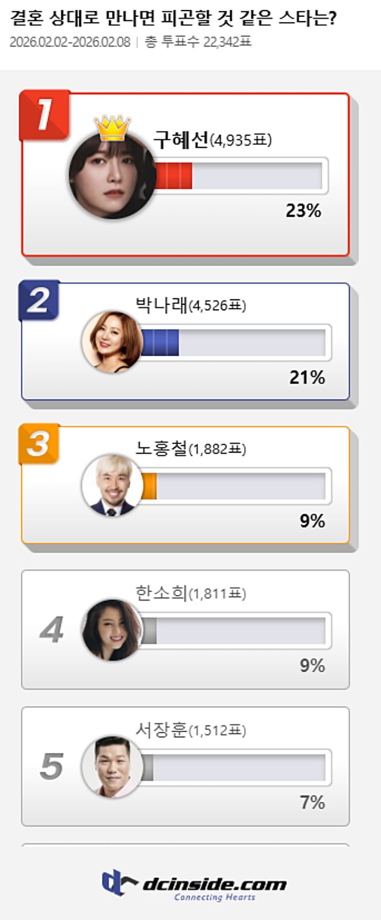Viewport: 381px width, 920px height.
Task: Click the name 서장훈 (1,512표)
Action: pos(191,731)
